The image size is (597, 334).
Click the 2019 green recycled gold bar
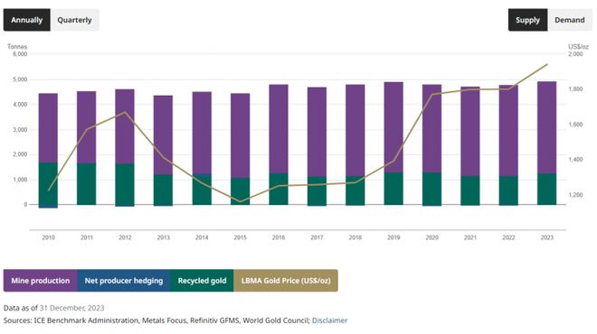[x=393, y=189]
